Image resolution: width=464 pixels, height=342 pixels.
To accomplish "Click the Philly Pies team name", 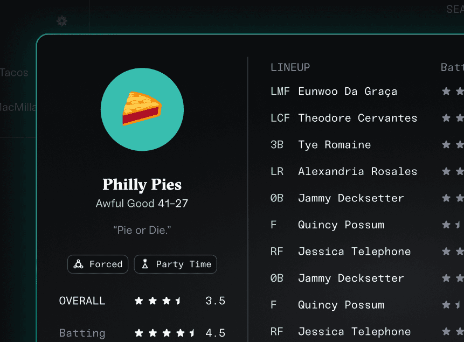I will (142, 185).
